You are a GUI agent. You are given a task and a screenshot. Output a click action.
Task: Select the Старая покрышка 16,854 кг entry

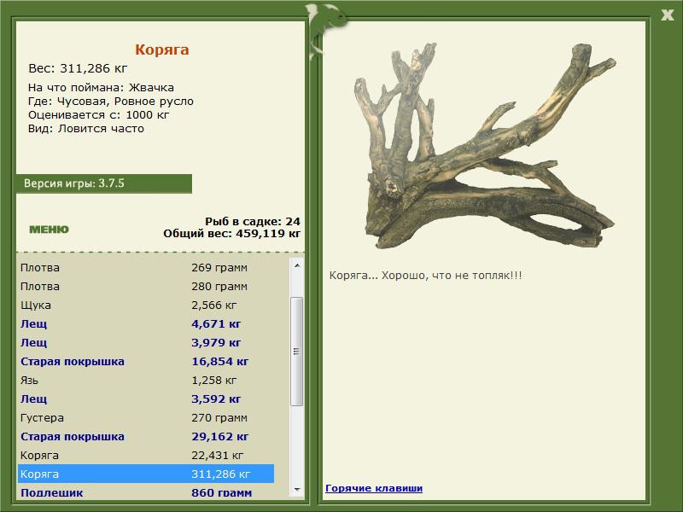click(146, 361)
